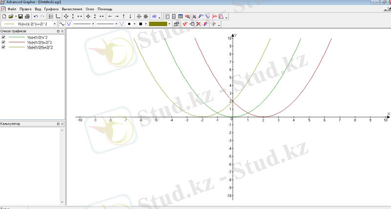Delete graph using the red X icon
391x209 pixels.
point(198,23)
